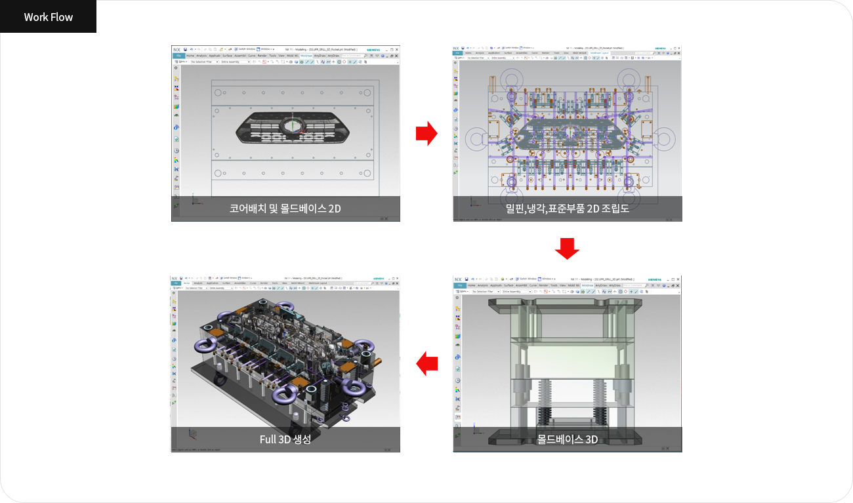The image size is (853, 503).
Task: Click Find a Command field in 3D_Pocket.prt window
Action: (x=354, y=56)
